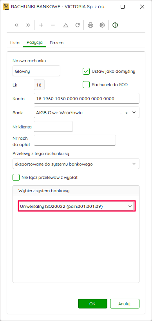Switch to the Lista tab
Viewport: 152px width, 321px height.
(x=15, y=43)
